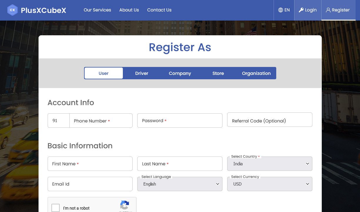Switch to the Company registration tab
The image size is (360, 212).
pyautogui.click(x=180, y=73)
